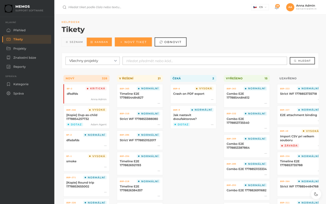Click the Czech flag icon
Viewport: 326px width, 204px height.
tap(255, 7)
